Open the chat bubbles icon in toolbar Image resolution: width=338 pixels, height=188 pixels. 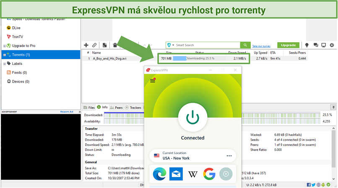click(316, 45)
